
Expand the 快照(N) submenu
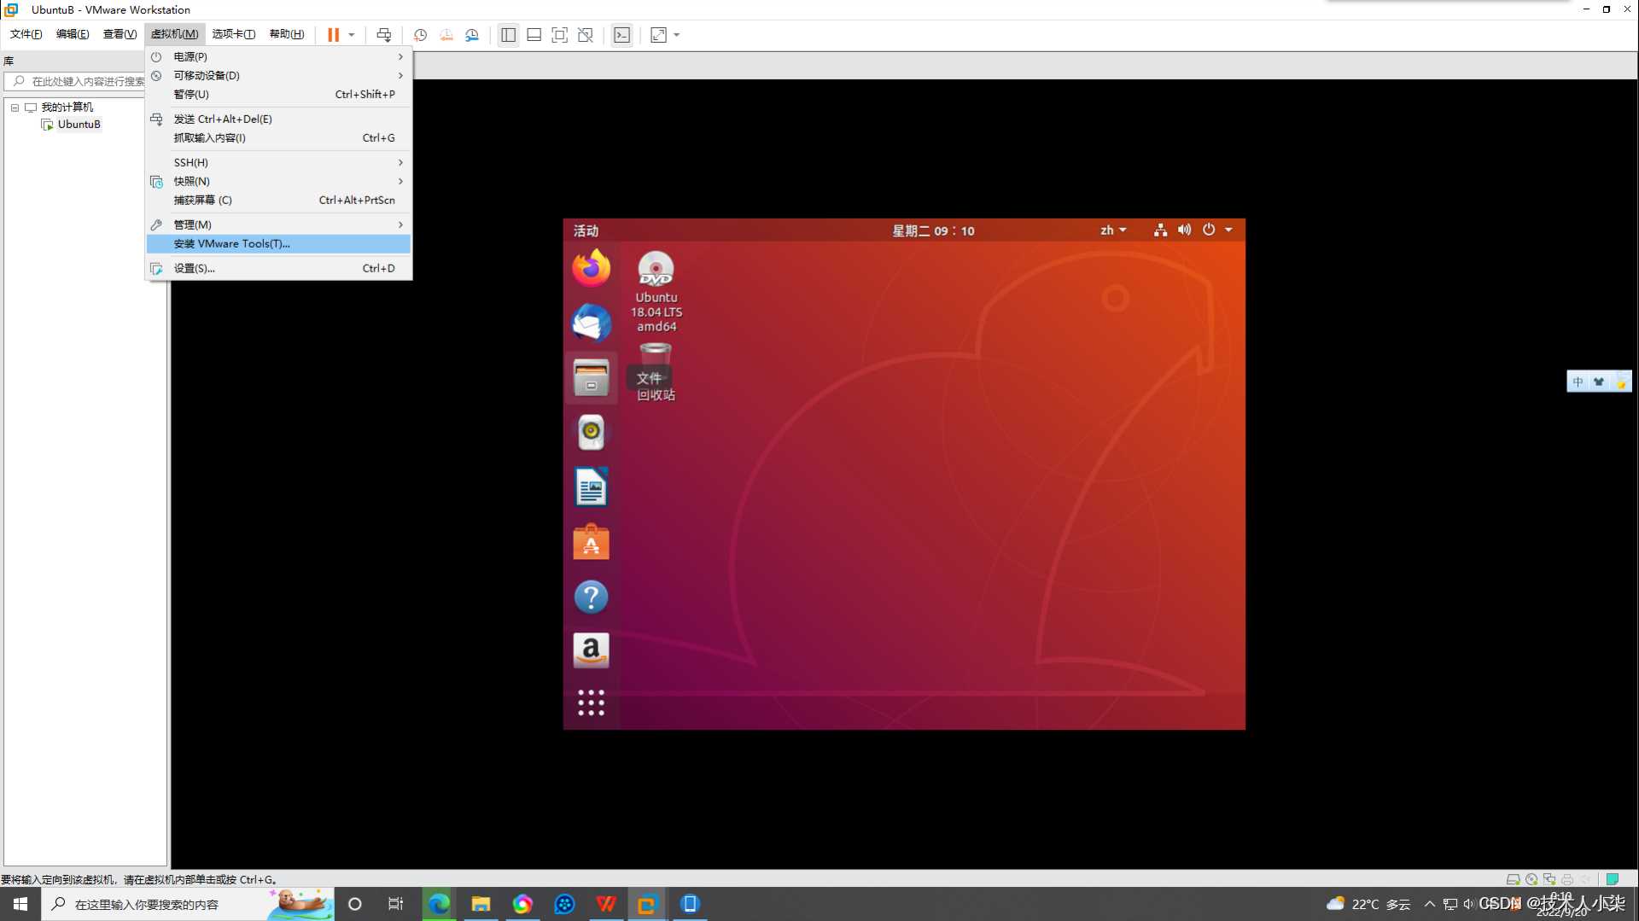pyautogui.click(x=279, y=181)
